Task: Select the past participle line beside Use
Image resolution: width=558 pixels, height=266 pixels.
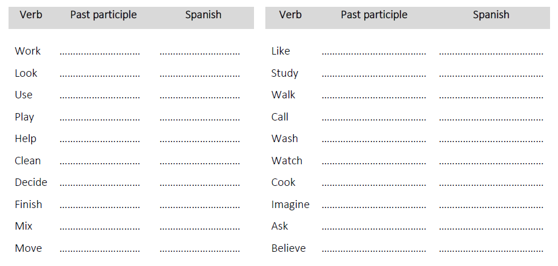Action: [x=99, y=96]
